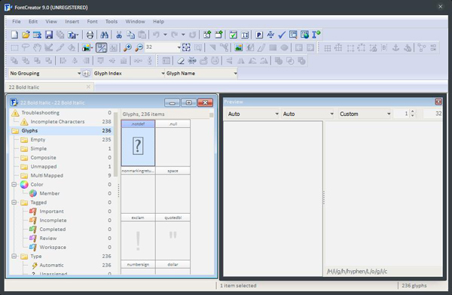Validate font with blue checkmark icon
452x295 pixels.
point(282,35)
